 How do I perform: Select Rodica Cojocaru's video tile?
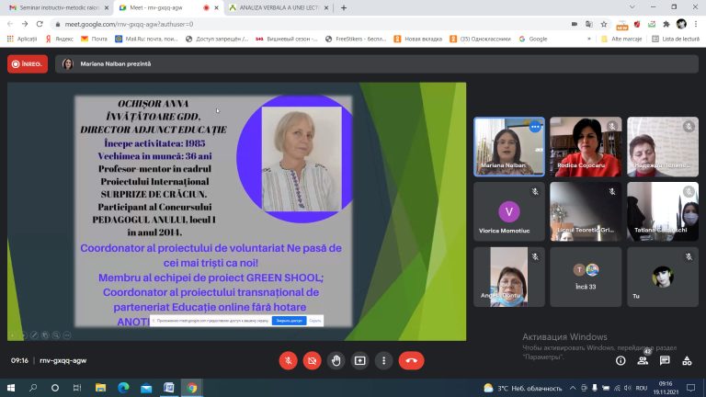coord(586,147)
